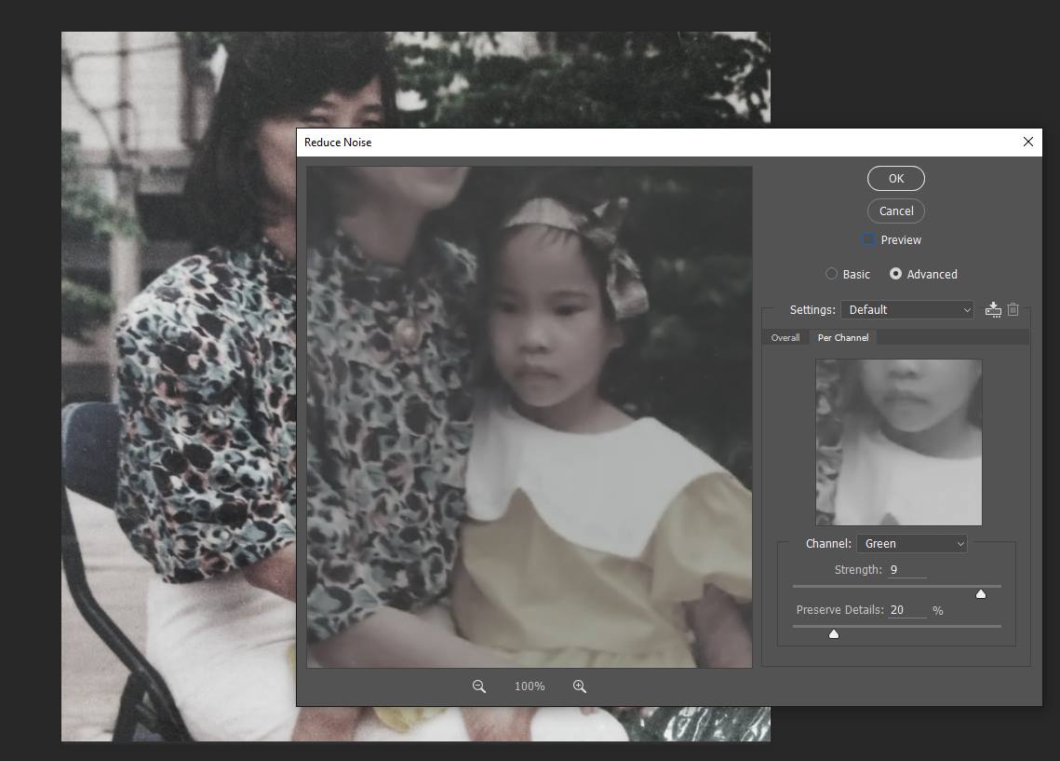The image size is (1060, 761).
Task: Zoom in the preview with plus magnifier
Action: pyautogui.click(x=580, y=686)
